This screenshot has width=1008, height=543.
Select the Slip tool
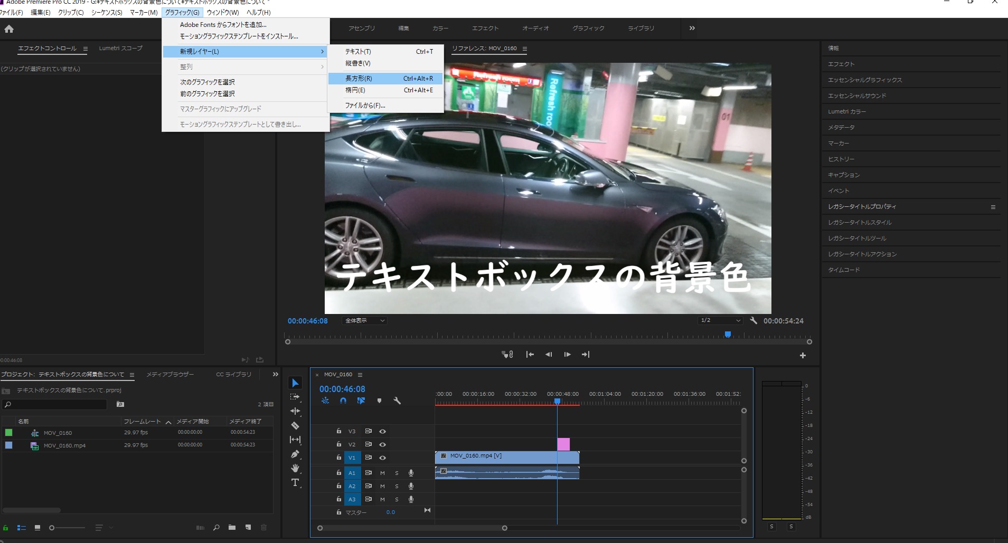click(x=295, y=440)
